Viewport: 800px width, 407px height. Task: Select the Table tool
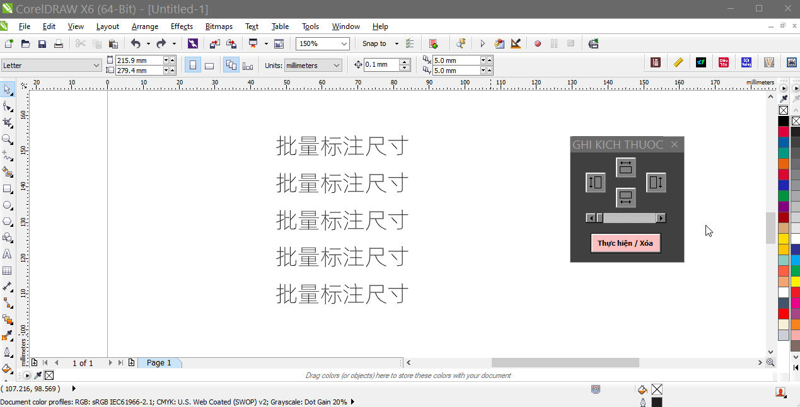8,270
